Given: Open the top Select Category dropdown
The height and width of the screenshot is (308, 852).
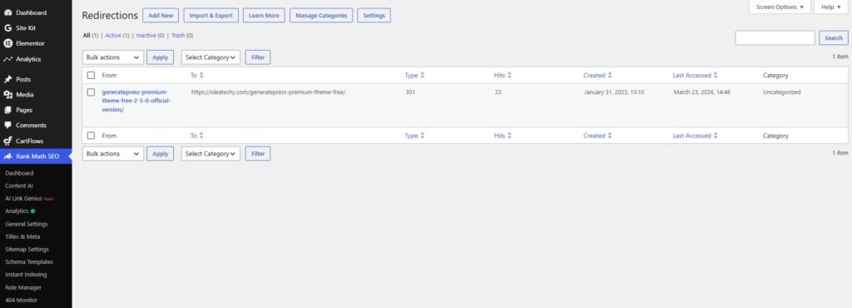Looking at the screenshot, I should coord(211,57).
